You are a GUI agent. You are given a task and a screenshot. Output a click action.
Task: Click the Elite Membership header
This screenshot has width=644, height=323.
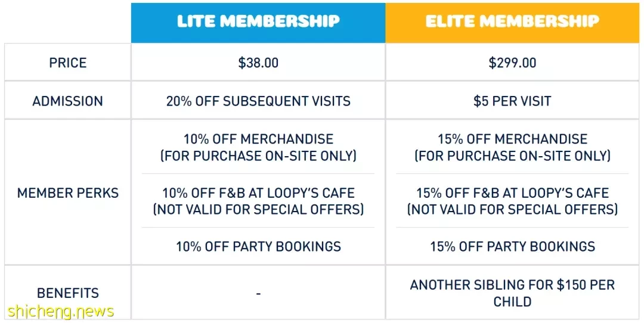pyautogui.click(x=512, y=21)
